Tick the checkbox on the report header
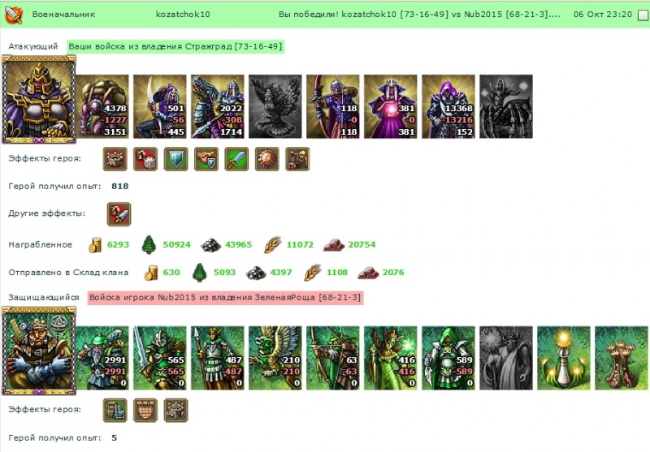The height and width of the screenshot is (452, 650). pyautogui.click(x=643, y=15)
